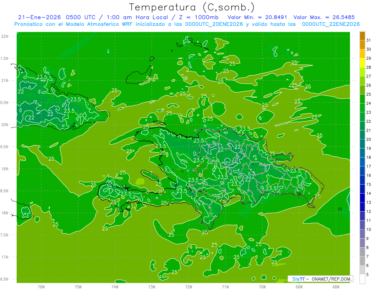Click the teal legend swatch between 19 and 20
Viewport: 377px width, 291px height.
coord(362,144)
